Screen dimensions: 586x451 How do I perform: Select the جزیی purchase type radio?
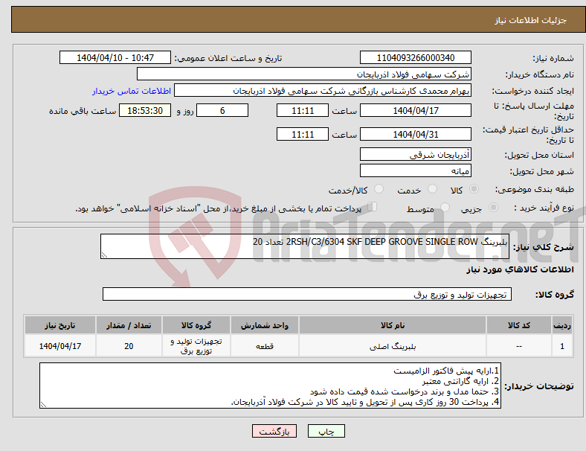tap(493, 208)
